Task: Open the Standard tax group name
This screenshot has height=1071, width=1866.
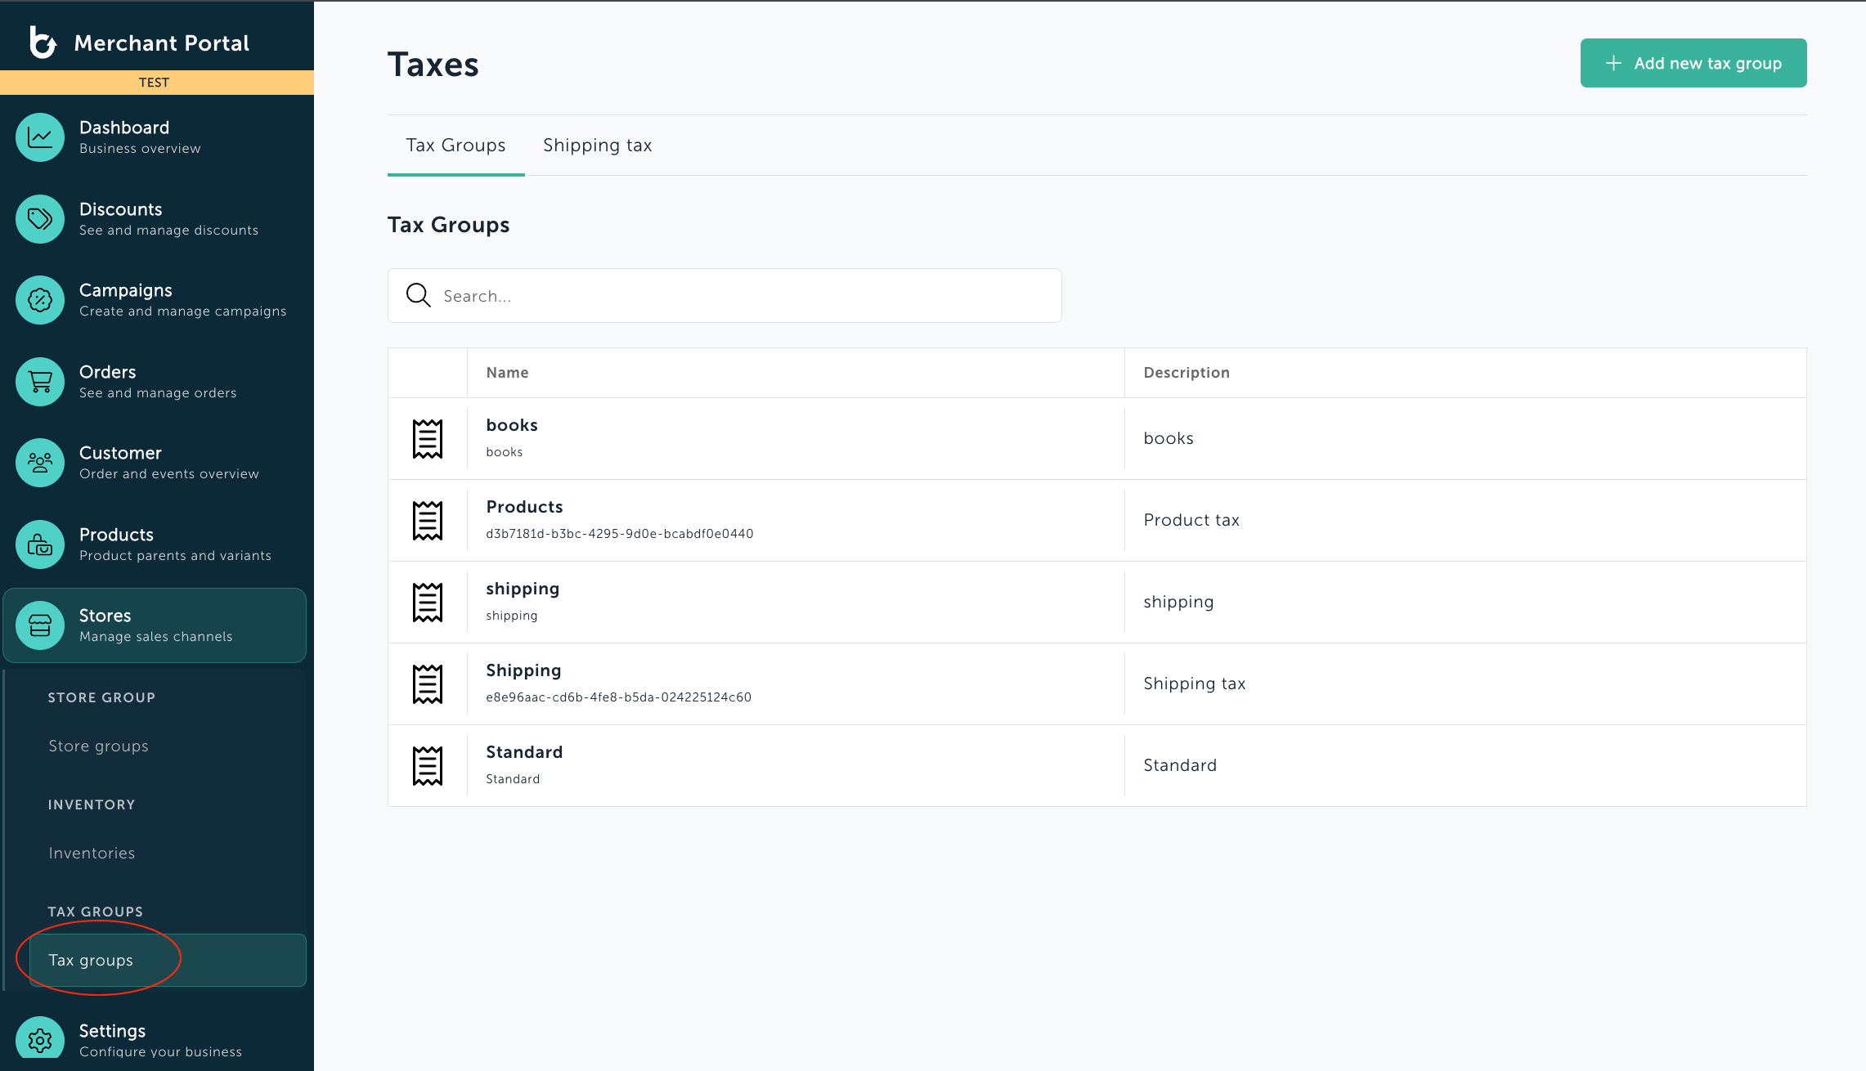Action: tap(524, 752)
